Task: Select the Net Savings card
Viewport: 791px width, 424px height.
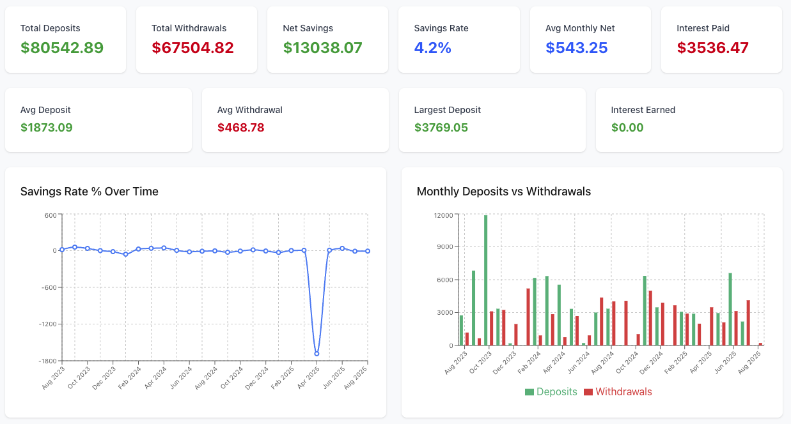Action: point(327,39)
